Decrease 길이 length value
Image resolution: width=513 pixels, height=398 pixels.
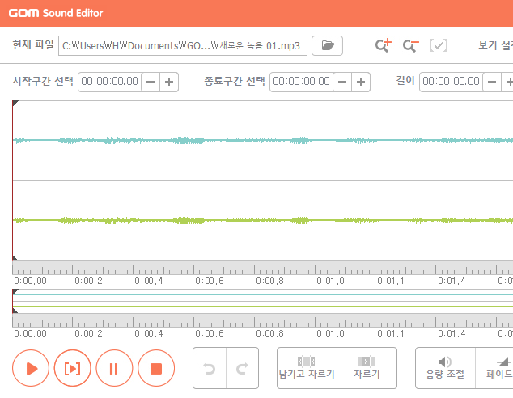pos(492,82)
